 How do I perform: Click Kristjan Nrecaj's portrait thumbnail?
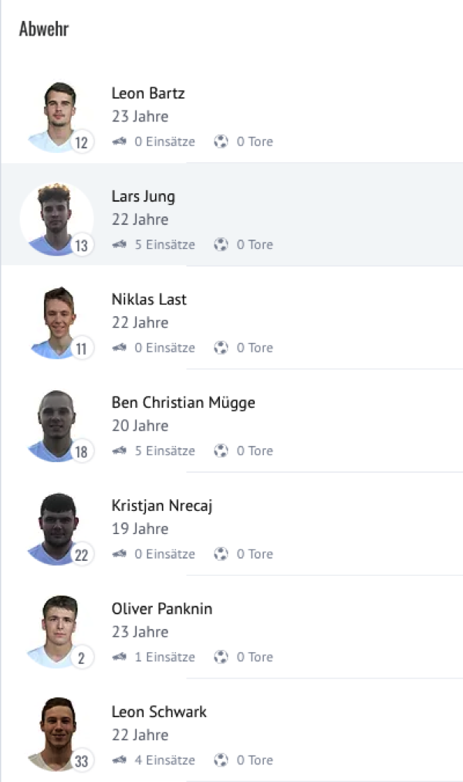56,527
